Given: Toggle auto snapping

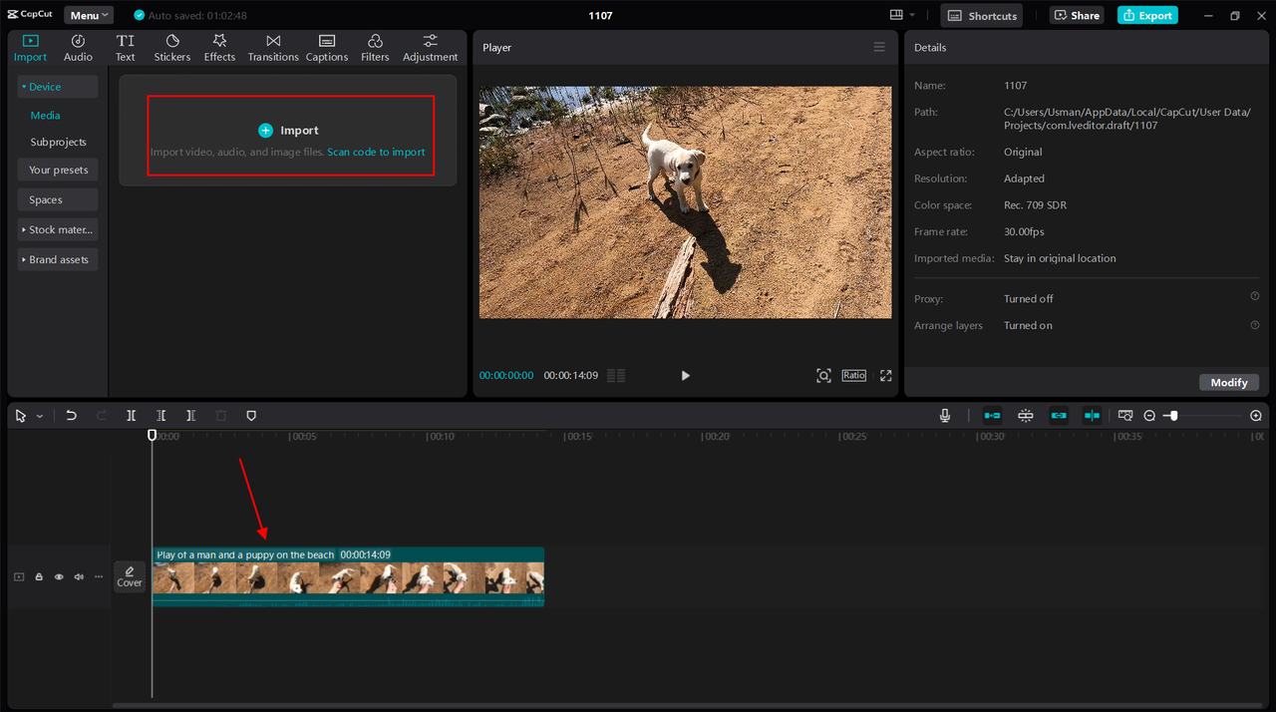Looking at the screenshot, I should (x=1026, y=416).
